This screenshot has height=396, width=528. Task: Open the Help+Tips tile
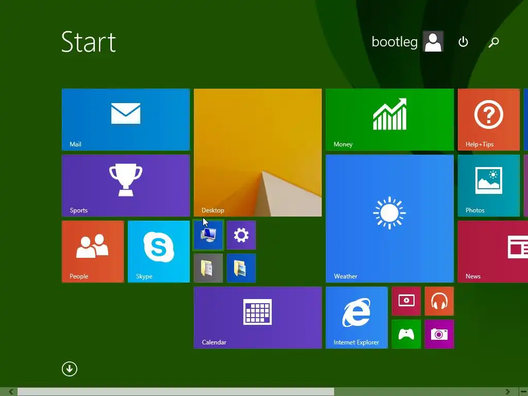click(489, 120)
